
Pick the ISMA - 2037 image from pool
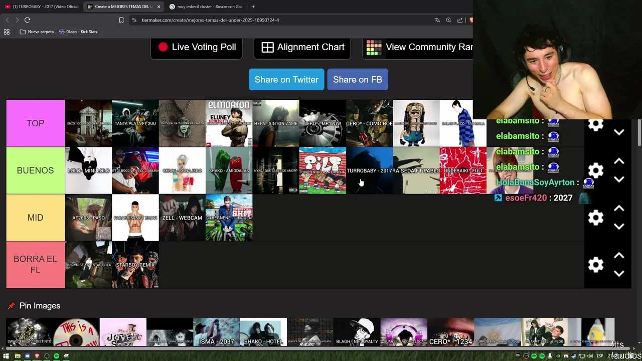(x=216, y=332)
